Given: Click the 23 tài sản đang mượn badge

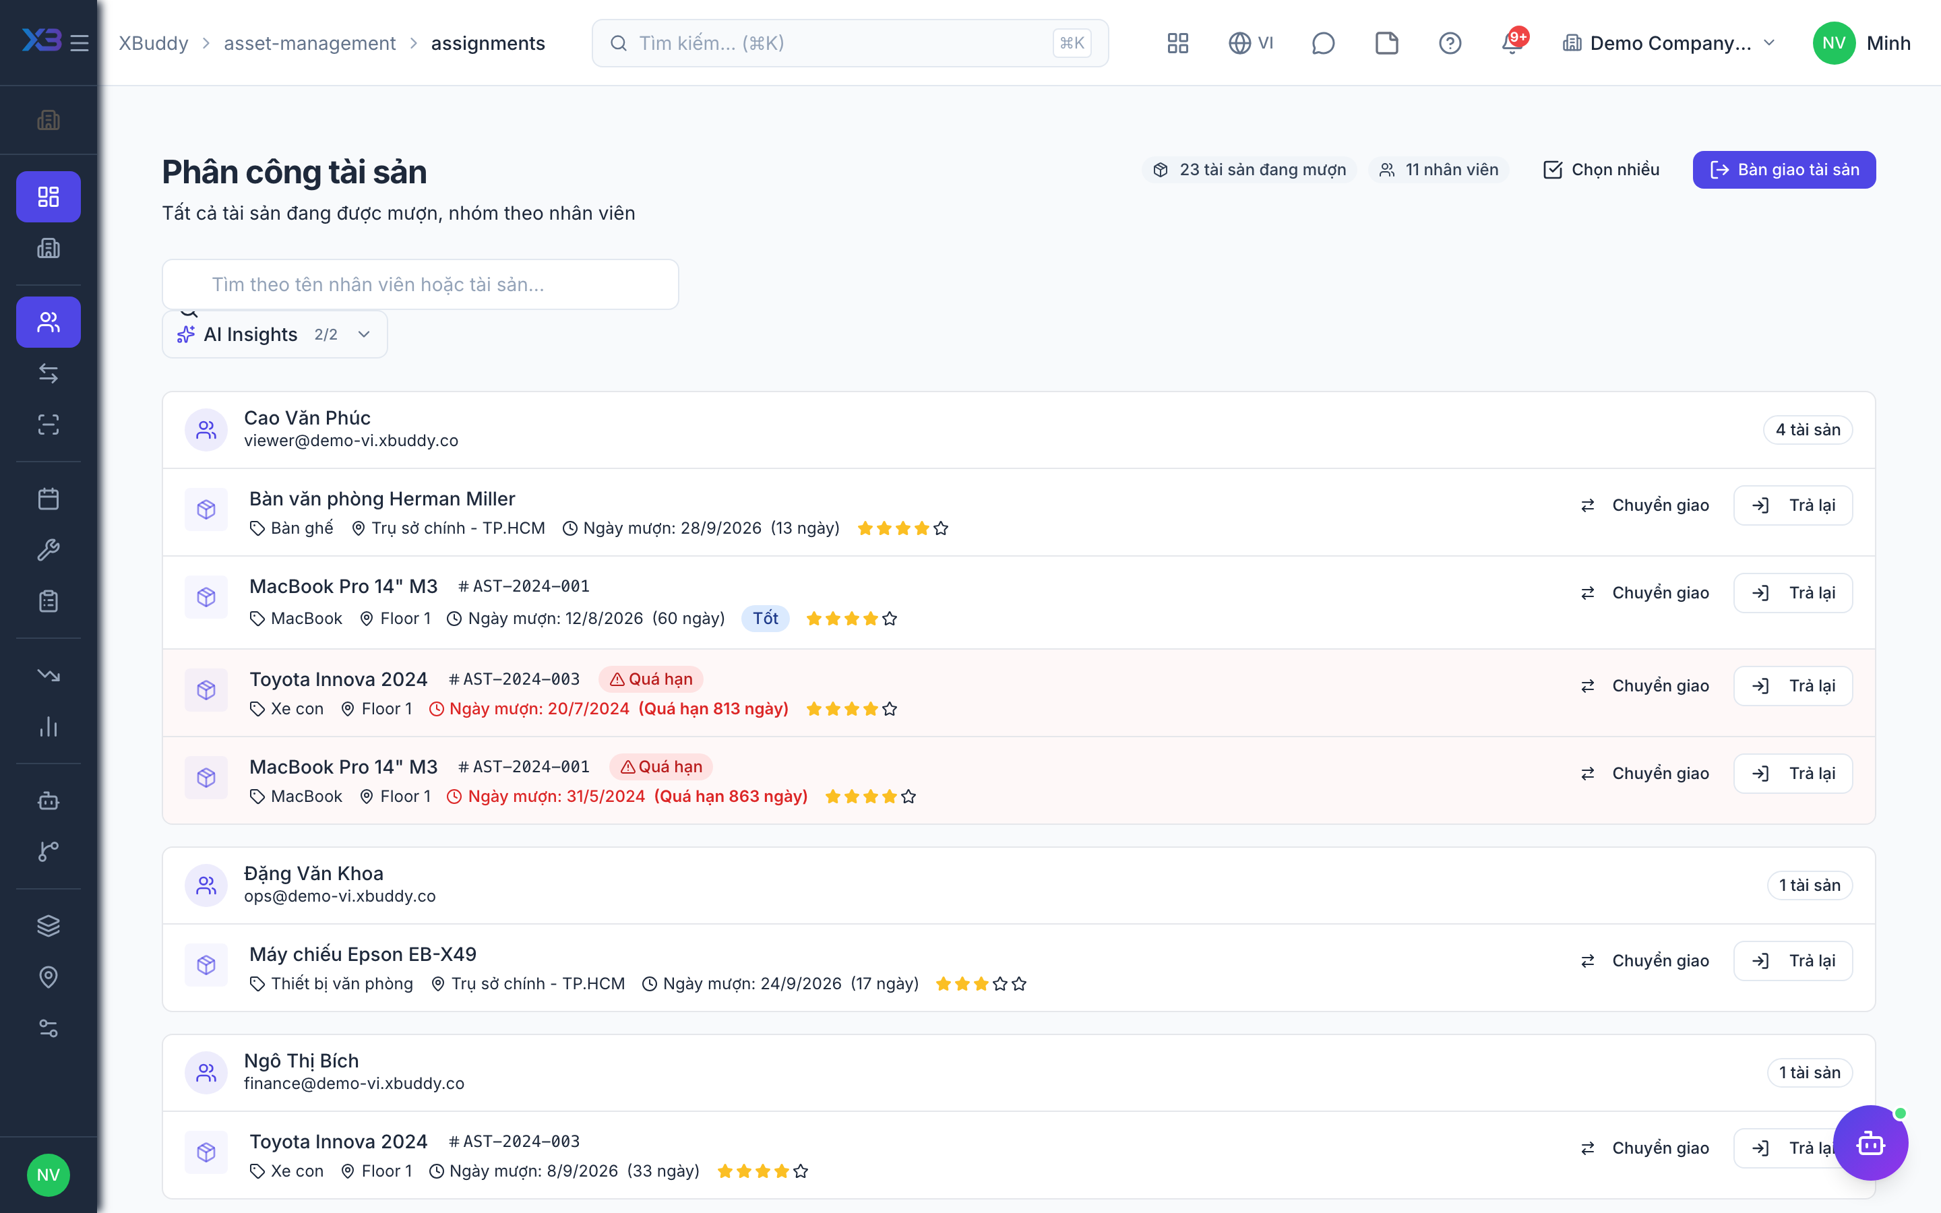Looking at the screenshot, I should pyautogui.click(x=1250, y=169).
